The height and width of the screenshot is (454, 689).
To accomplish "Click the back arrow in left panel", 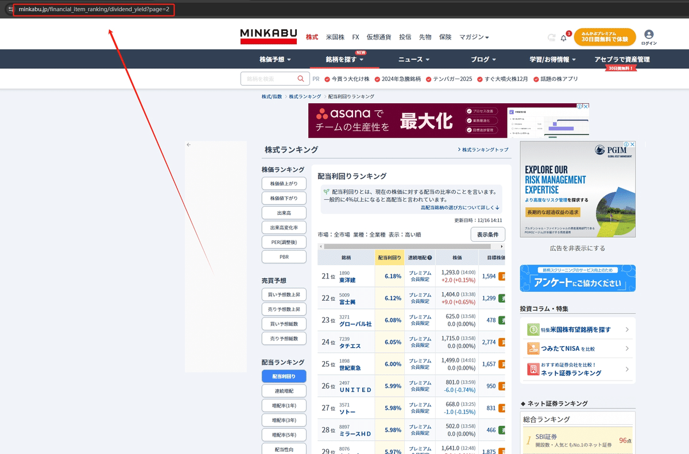I will pos(188,145).
